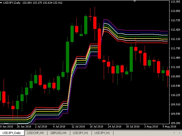Click the 111.165 price scale label

pos(175,67)
